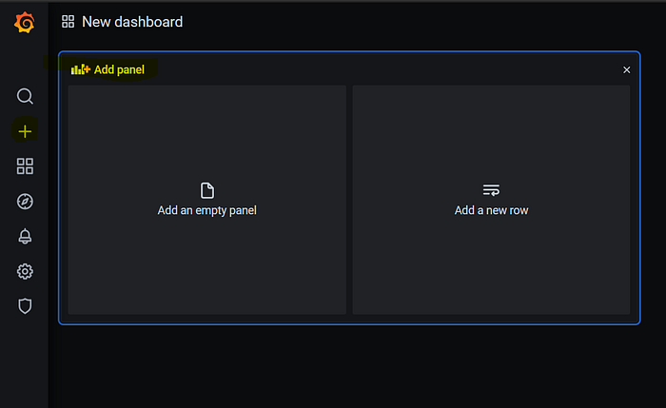The image size is (666, 408).
Task: Click the bar-chart-plus icon beside Add panel
Action: coord(80,69)
